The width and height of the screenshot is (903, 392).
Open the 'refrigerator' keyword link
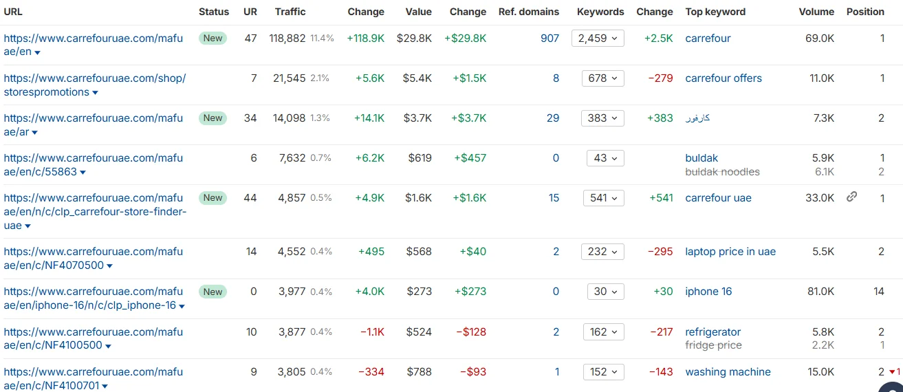tap(713, 332)
